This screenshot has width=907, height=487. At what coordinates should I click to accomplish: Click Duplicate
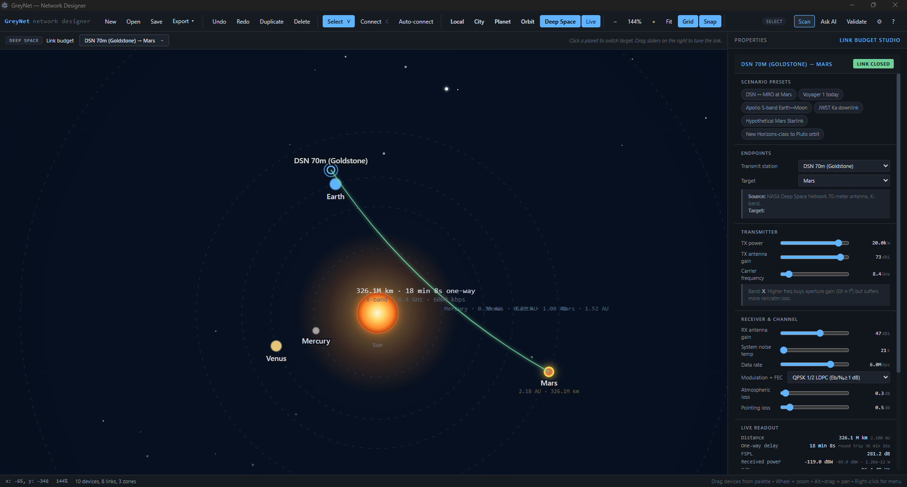272,22
